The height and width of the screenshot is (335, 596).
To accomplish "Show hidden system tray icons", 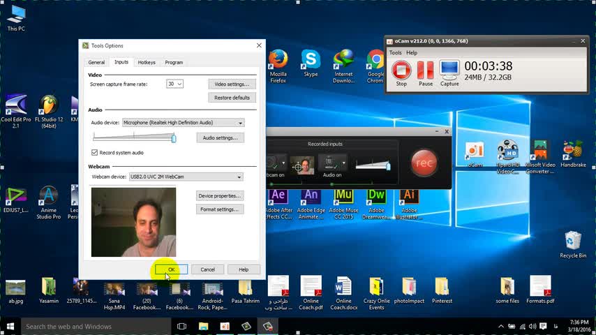I will (x=501, y=326).
